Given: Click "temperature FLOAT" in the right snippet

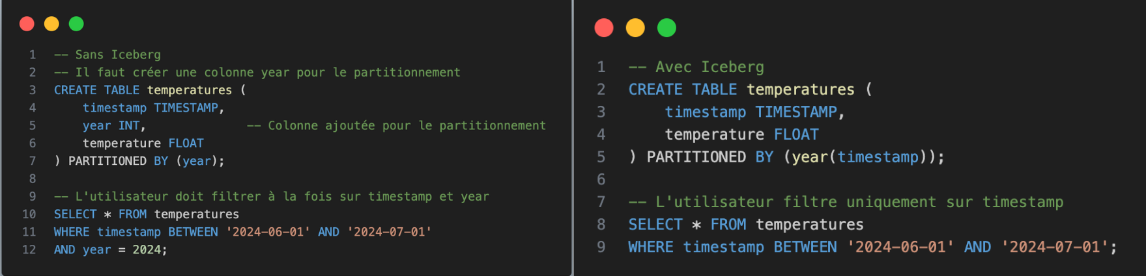Looking at the screenshot, I should tap(741, 134).
